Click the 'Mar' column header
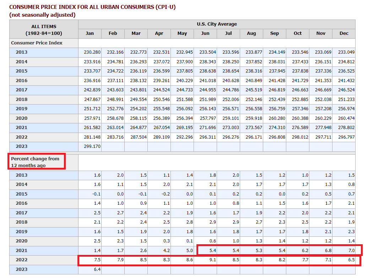The image size is (368, 278). coord(136,33)
